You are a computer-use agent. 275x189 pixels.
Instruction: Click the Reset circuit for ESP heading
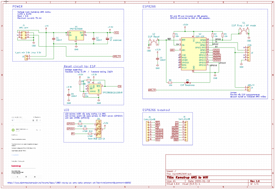coord(79,66)
